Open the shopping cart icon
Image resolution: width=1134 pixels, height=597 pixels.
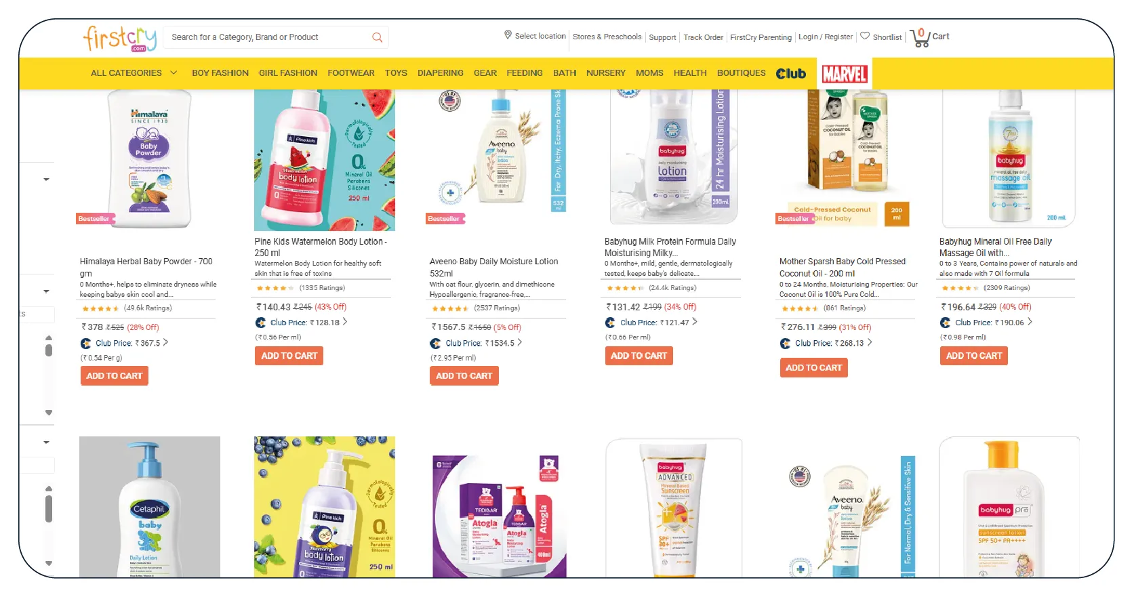click(x=920, y=37)
